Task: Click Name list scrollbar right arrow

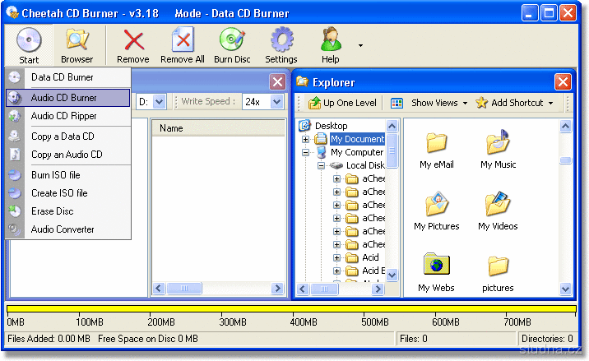Action: (277, 288)
